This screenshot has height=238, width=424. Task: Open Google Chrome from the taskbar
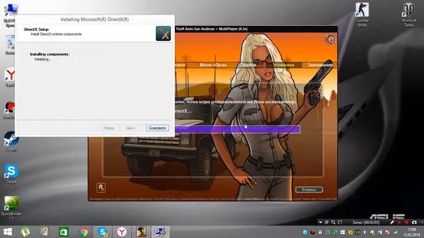point(83,232)
